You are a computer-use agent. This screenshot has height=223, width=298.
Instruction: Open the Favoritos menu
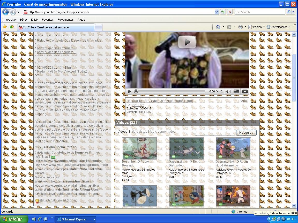pyautogui.click(x=48, y=20)
